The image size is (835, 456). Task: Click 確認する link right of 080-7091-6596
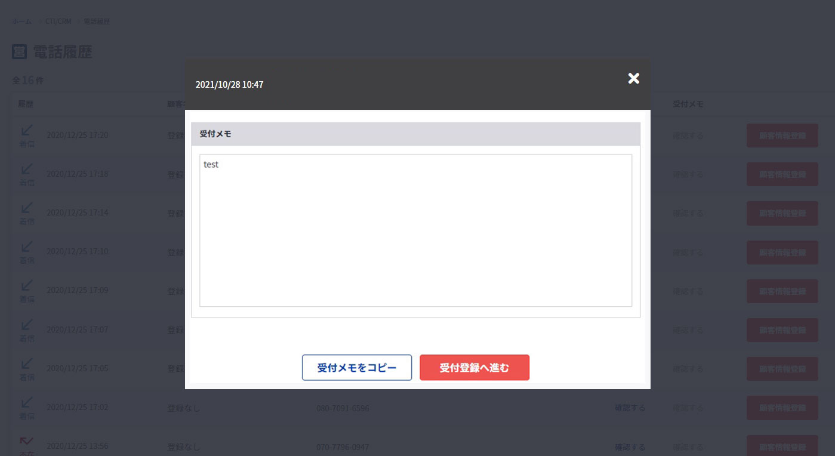tap(630, 408)
